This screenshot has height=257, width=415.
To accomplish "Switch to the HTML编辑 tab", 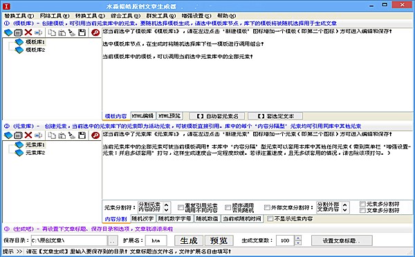I will click(143, 116).
